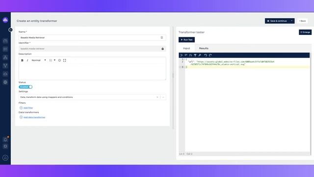Open the dashboard gauge icon in sidebar
Image resolution: width=314 pixels, height=177 pixels.
[x=5, y=41]
